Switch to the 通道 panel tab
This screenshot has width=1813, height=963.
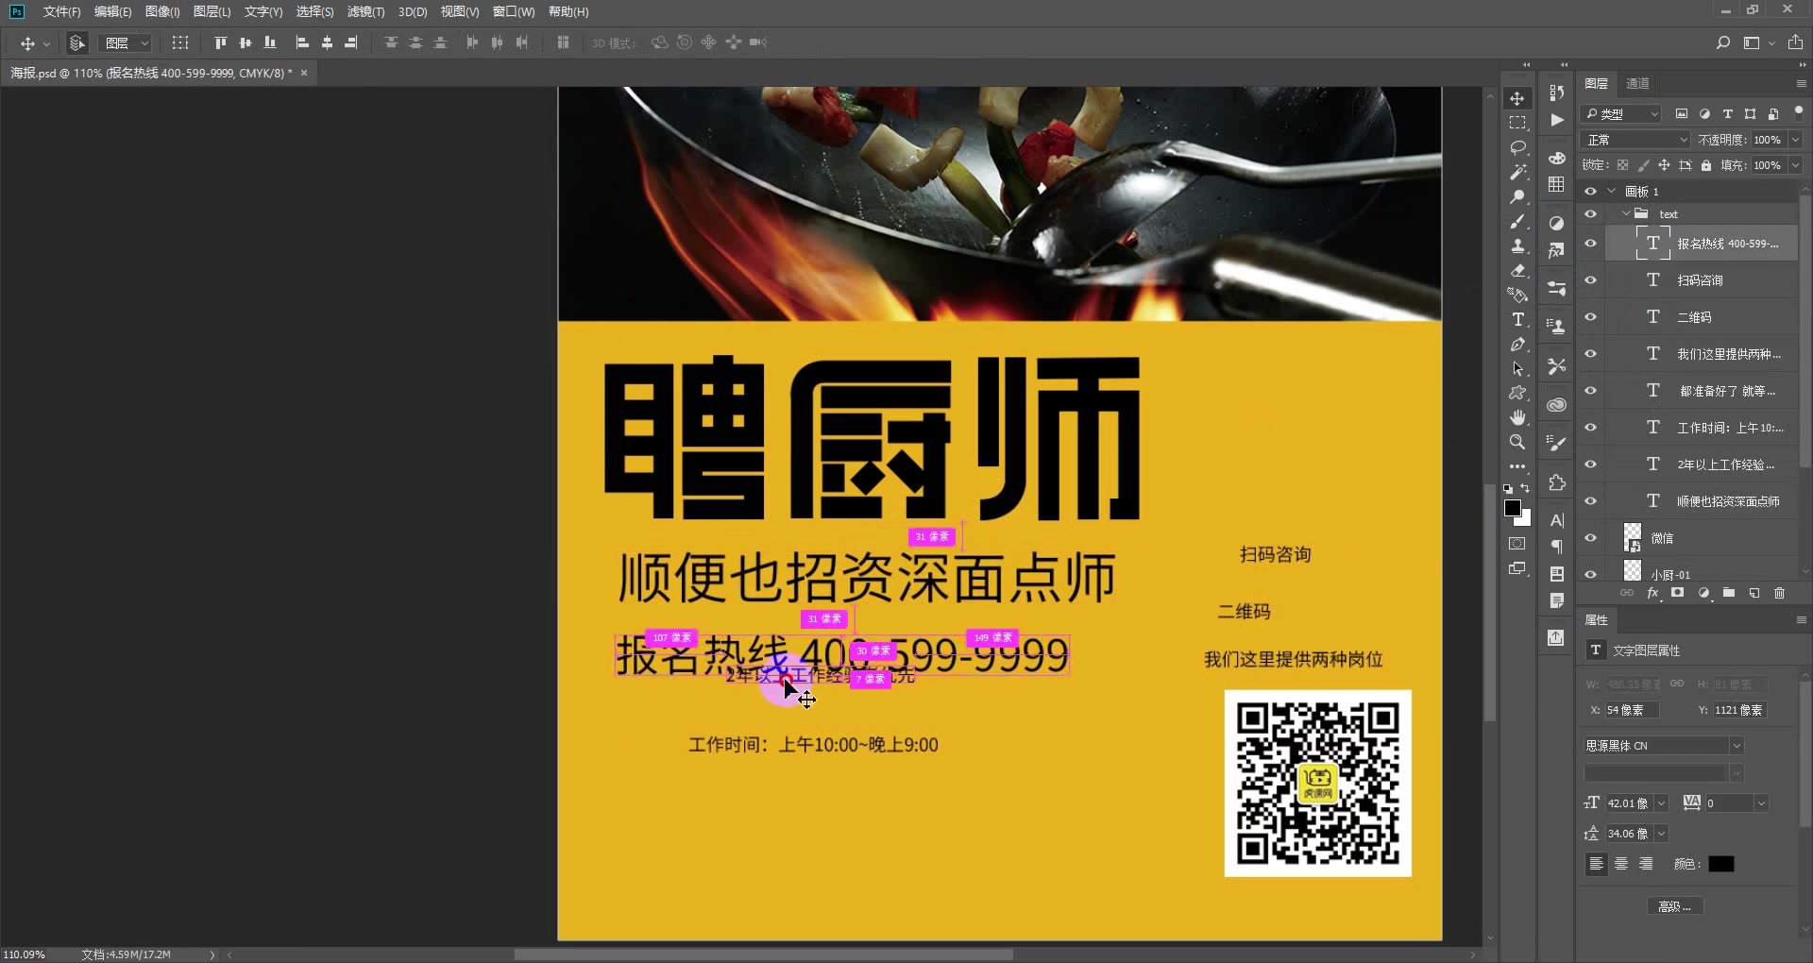1638,83
